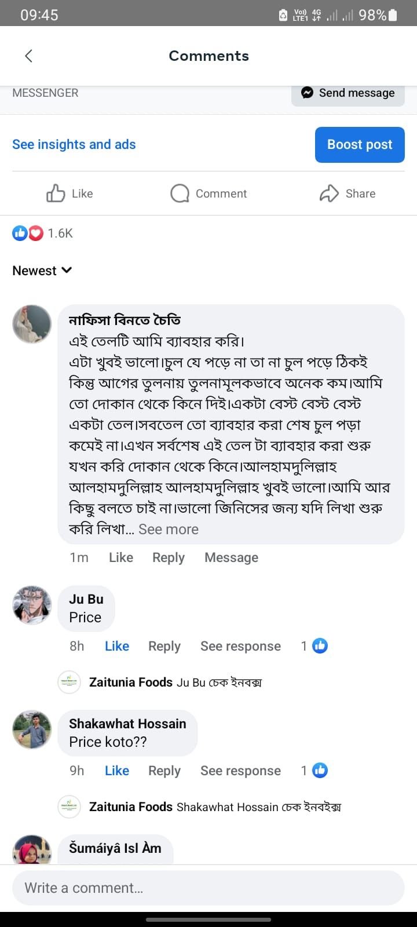Tap the Like thumbs-up icon on post
Image resolution: width=417 pixels, height=927 pixels.
(56, 194)
